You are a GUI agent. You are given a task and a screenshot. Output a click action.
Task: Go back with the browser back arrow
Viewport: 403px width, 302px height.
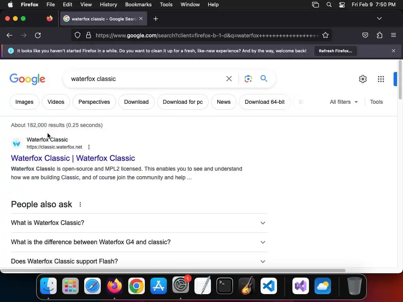click(9, 35)
